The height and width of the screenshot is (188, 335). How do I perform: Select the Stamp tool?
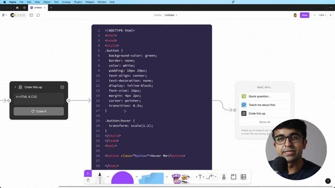click(224, 177)
